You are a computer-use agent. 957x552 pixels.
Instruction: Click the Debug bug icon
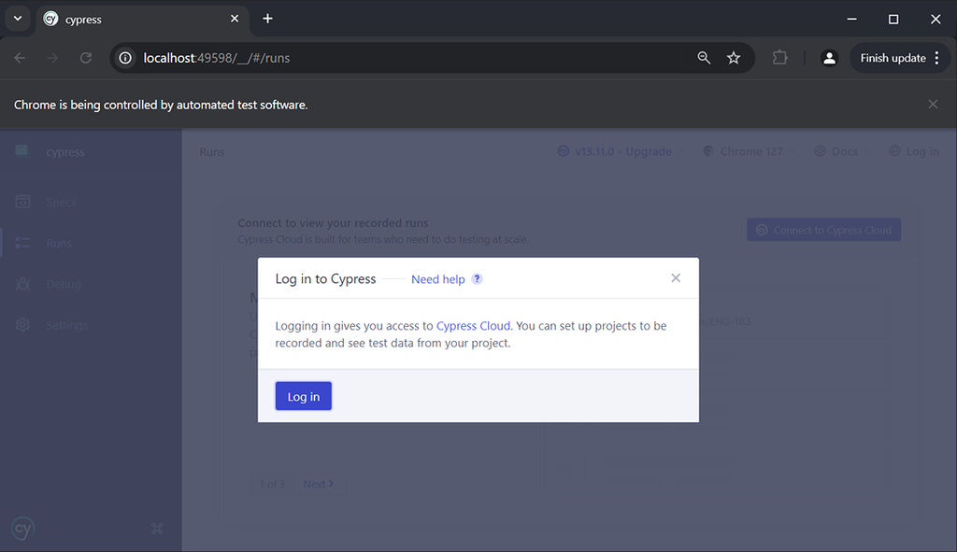click(22, 284)
